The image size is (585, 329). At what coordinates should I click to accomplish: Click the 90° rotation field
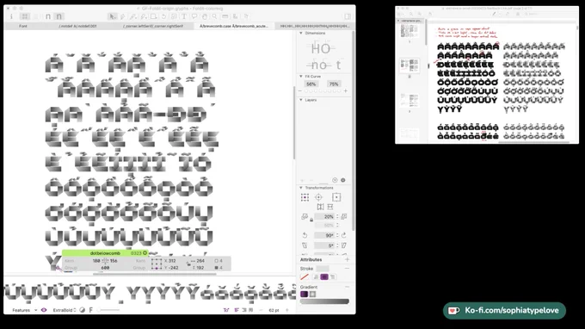[x=324, y=235]
